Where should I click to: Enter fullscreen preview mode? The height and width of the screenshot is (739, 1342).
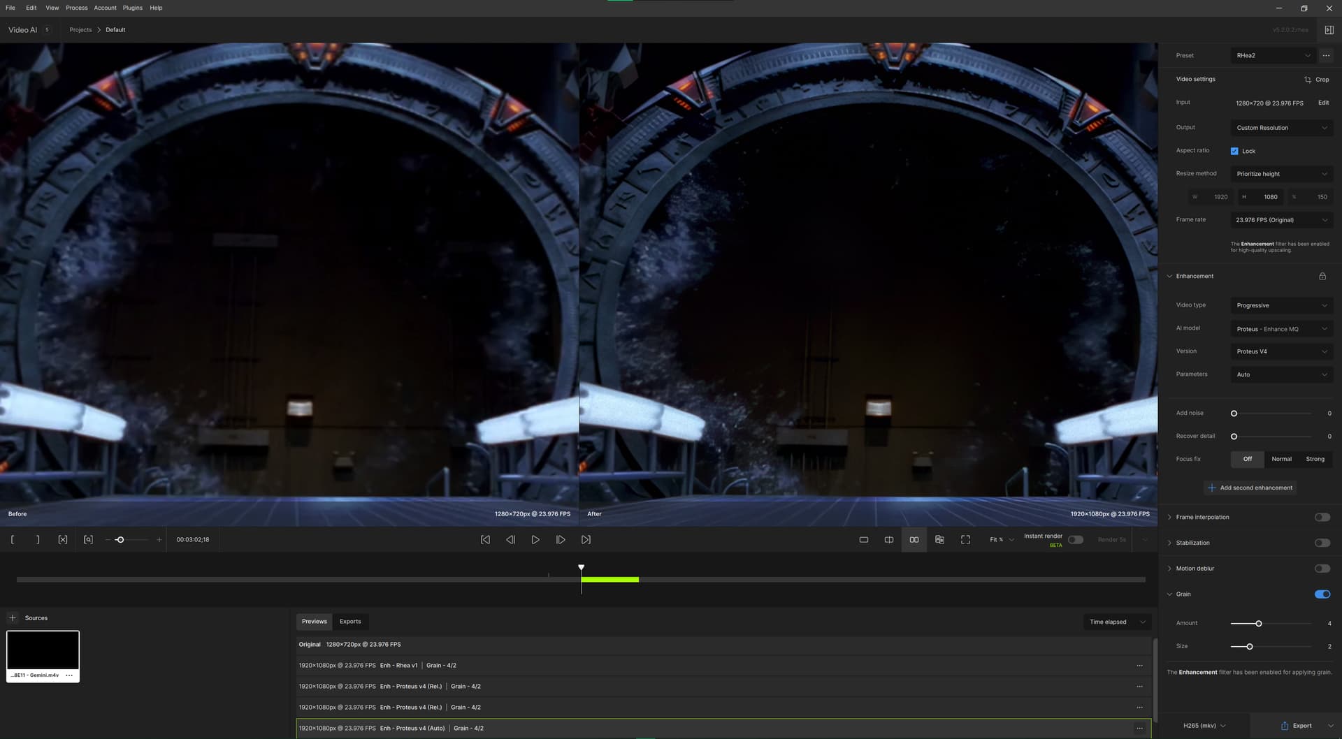pos(965,540)
